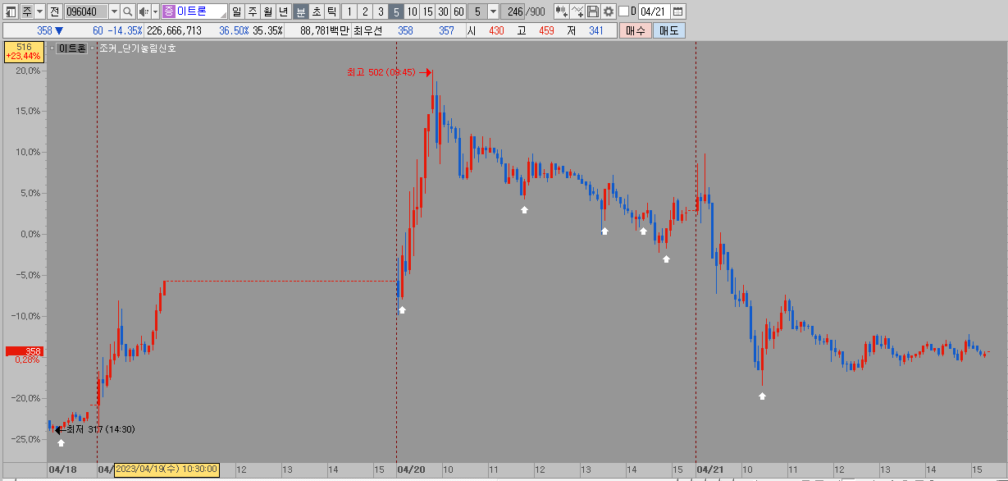The height and width of the screenshot is (481, 1008).
Task: Click the 04/18 date label on time axis
Action: click(x=62, y=470)
